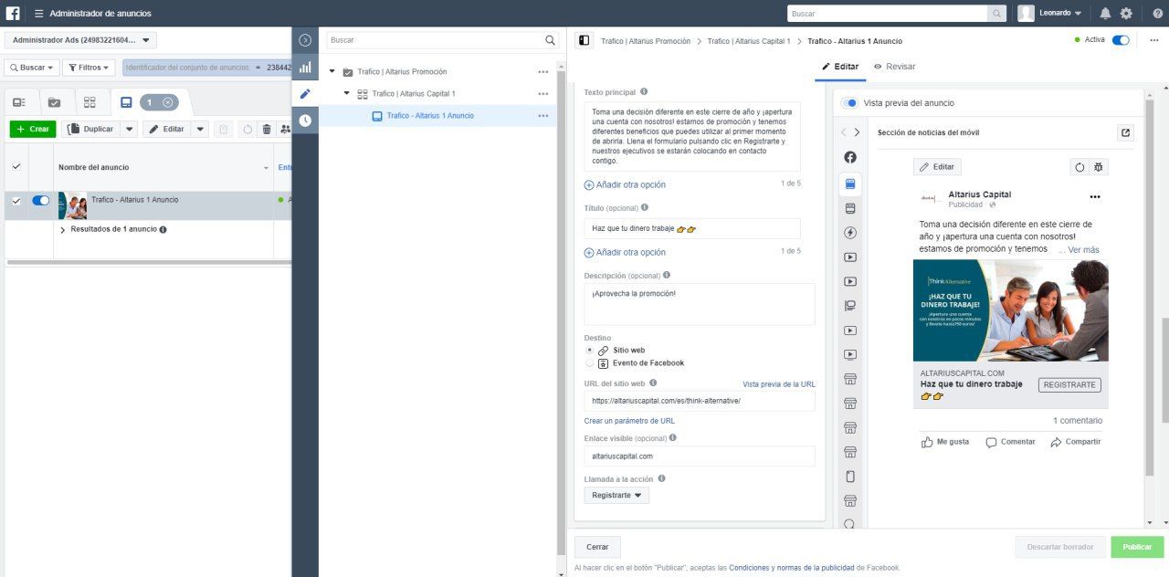Collapse the side panel with the arrow circle icon

[x=305, y=40]
